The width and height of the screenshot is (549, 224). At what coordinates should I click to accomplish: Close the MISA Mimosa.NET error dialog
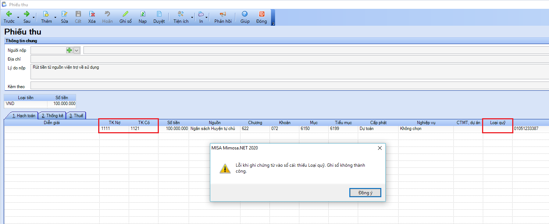[379, 148]
